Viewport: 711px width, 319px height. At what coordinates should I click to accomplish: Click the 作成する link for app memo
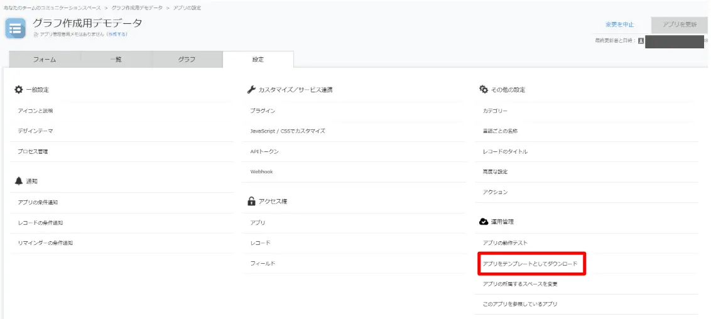point(116,35)
